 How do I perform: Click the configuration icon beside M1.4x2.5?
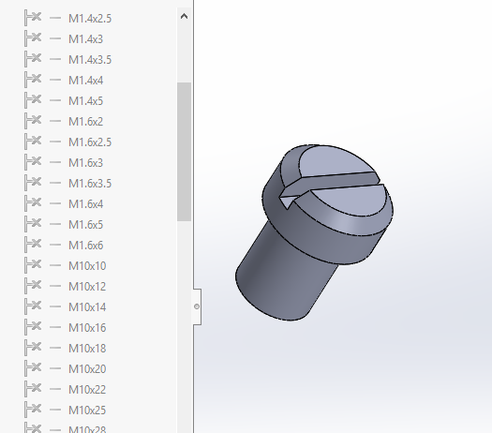pos(33,18)
